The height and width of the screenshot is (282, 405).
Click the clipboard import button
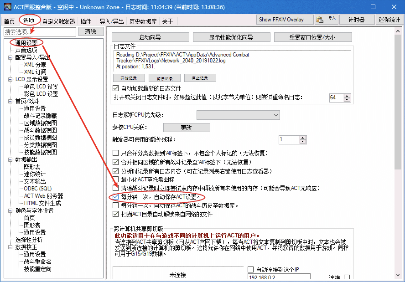click(327, 20)
